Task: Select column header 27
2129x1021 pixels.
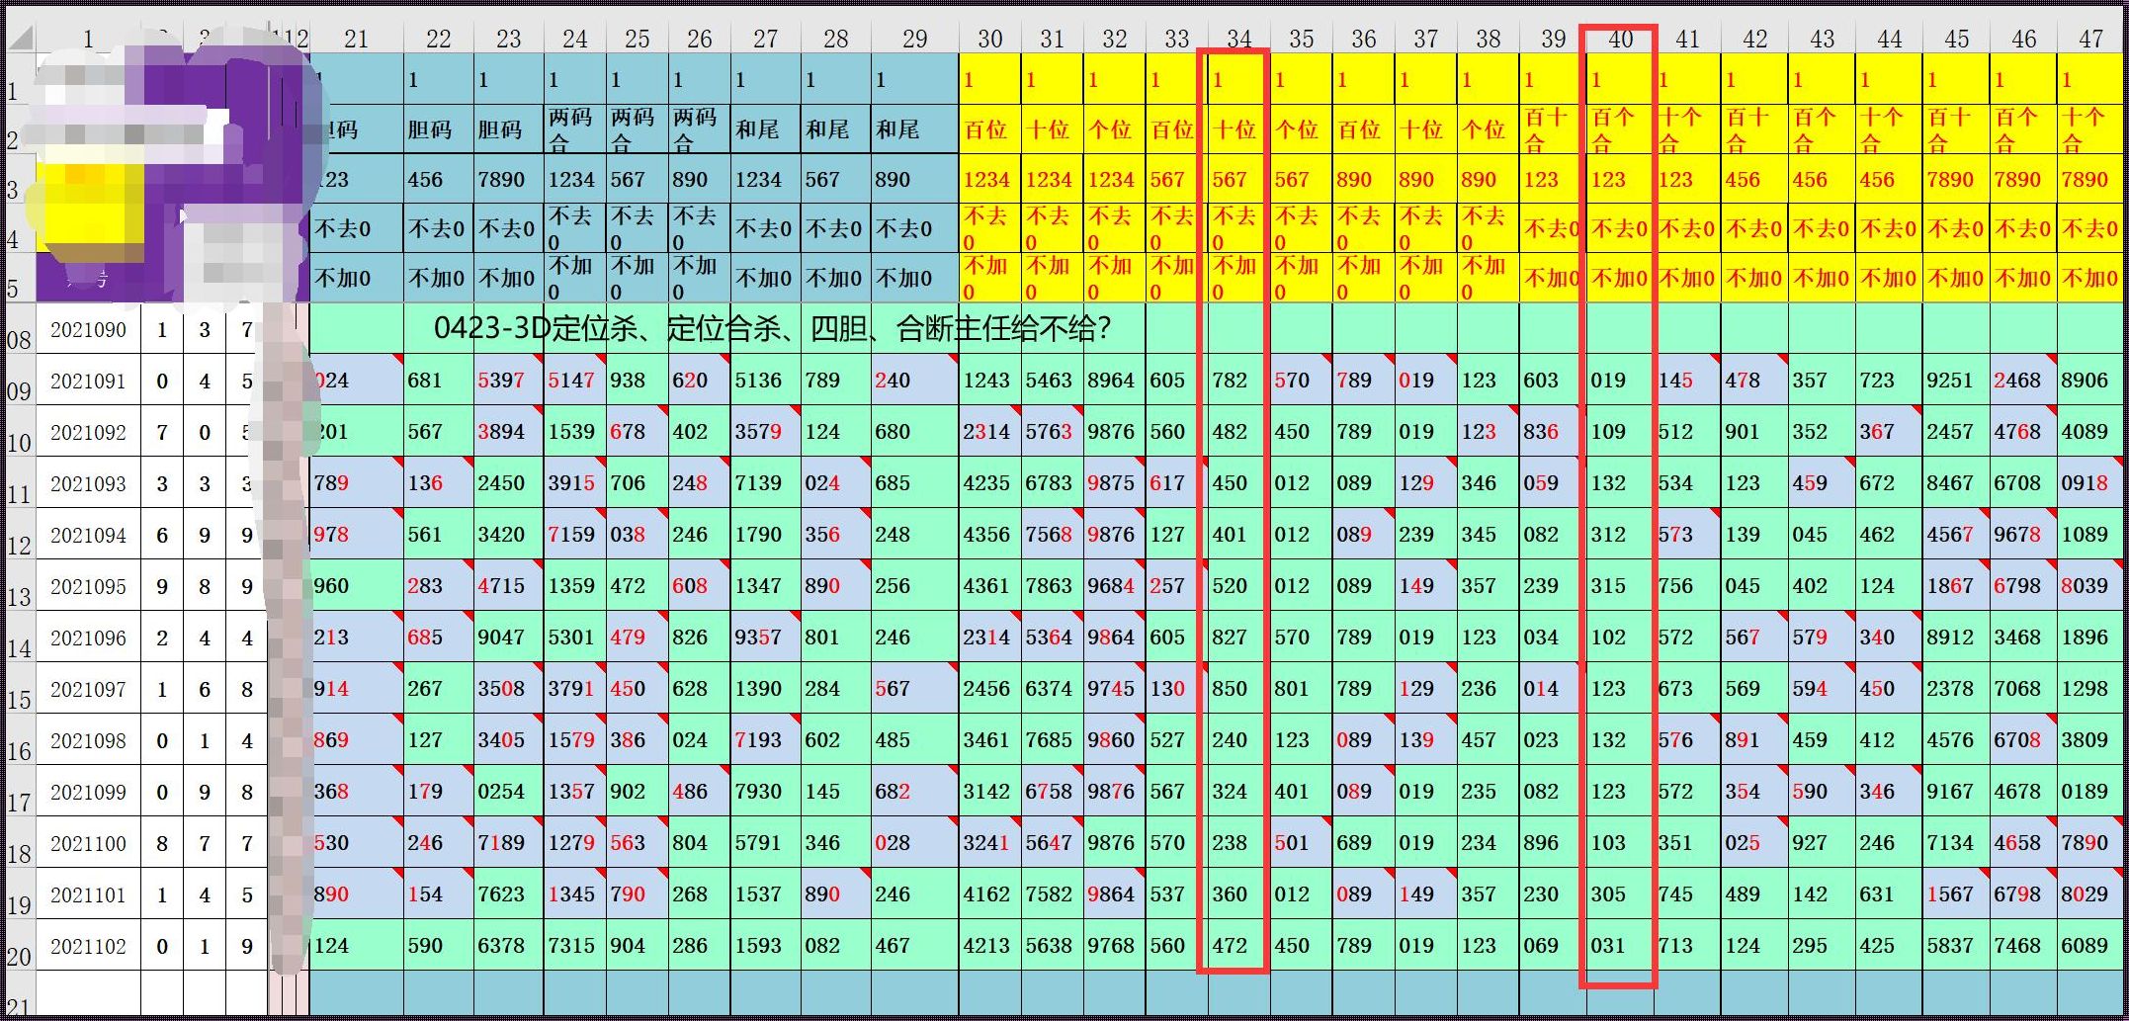Action: [x=765, y=39]
